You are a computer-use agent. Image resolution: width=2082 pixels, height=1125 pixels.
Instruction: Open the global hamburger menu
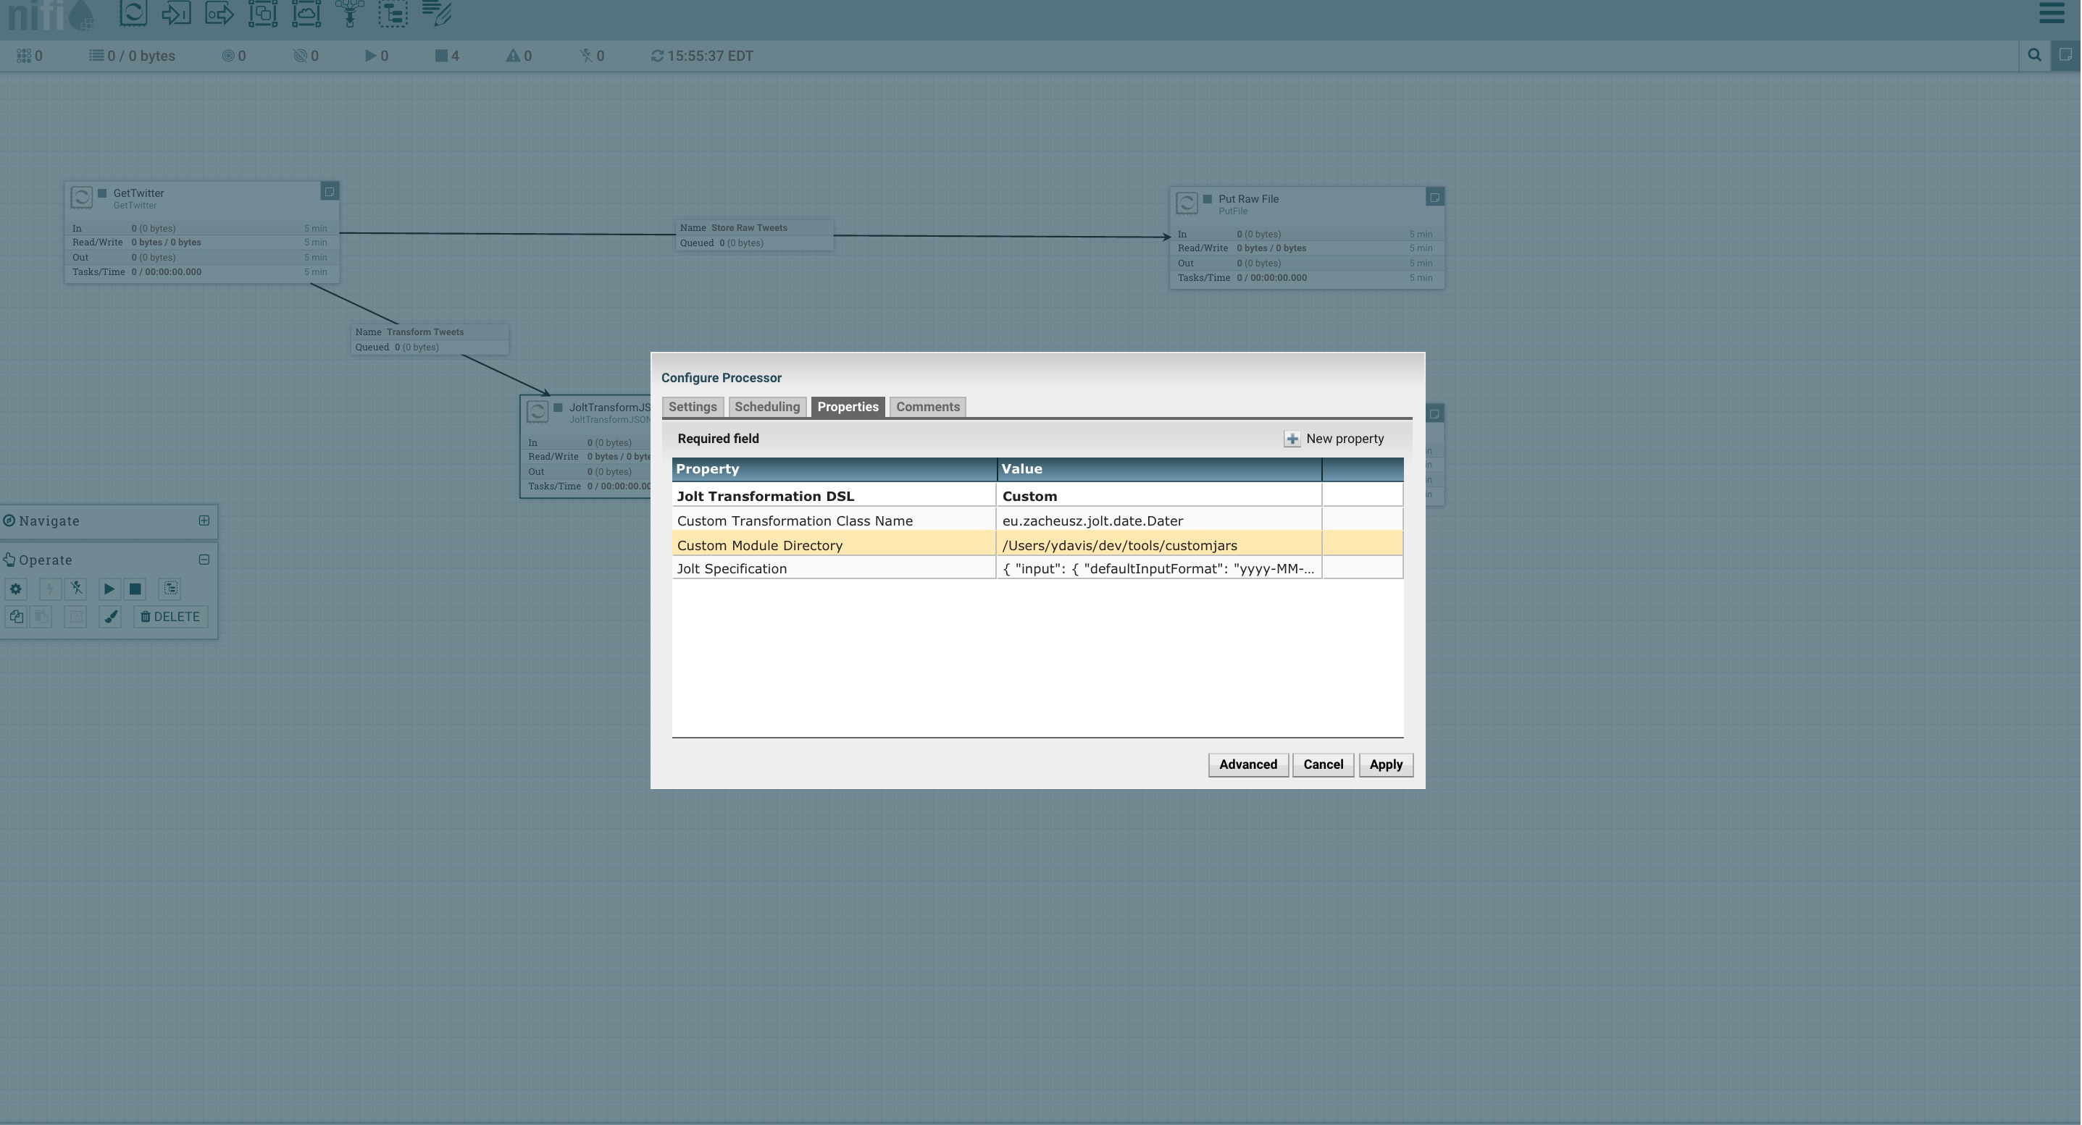[x=2052, y=13]
